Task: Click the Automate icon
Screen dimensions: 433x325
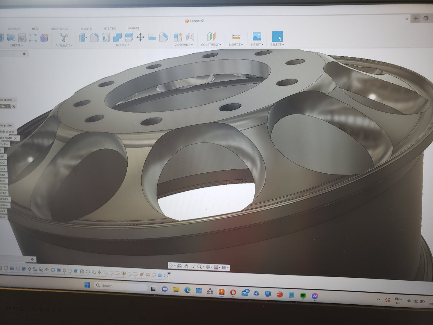Action: 64,38
